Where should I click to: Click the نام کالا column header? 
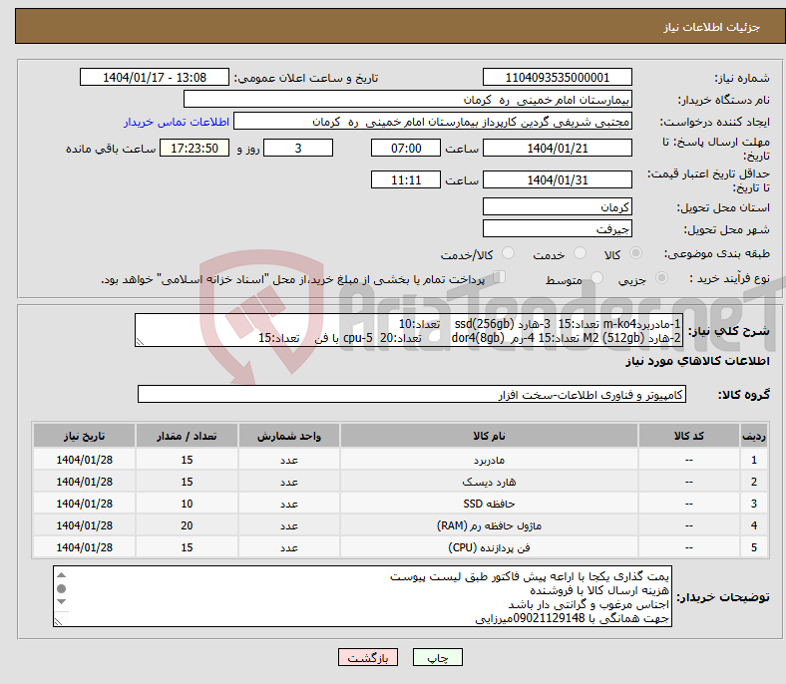coord(489,436)
